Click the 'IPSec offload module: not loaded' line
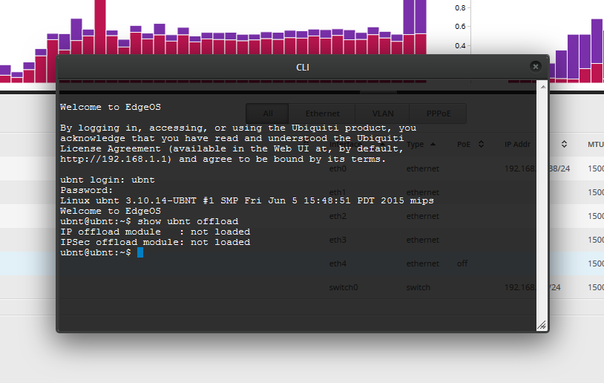 click(x=155, y=242)
